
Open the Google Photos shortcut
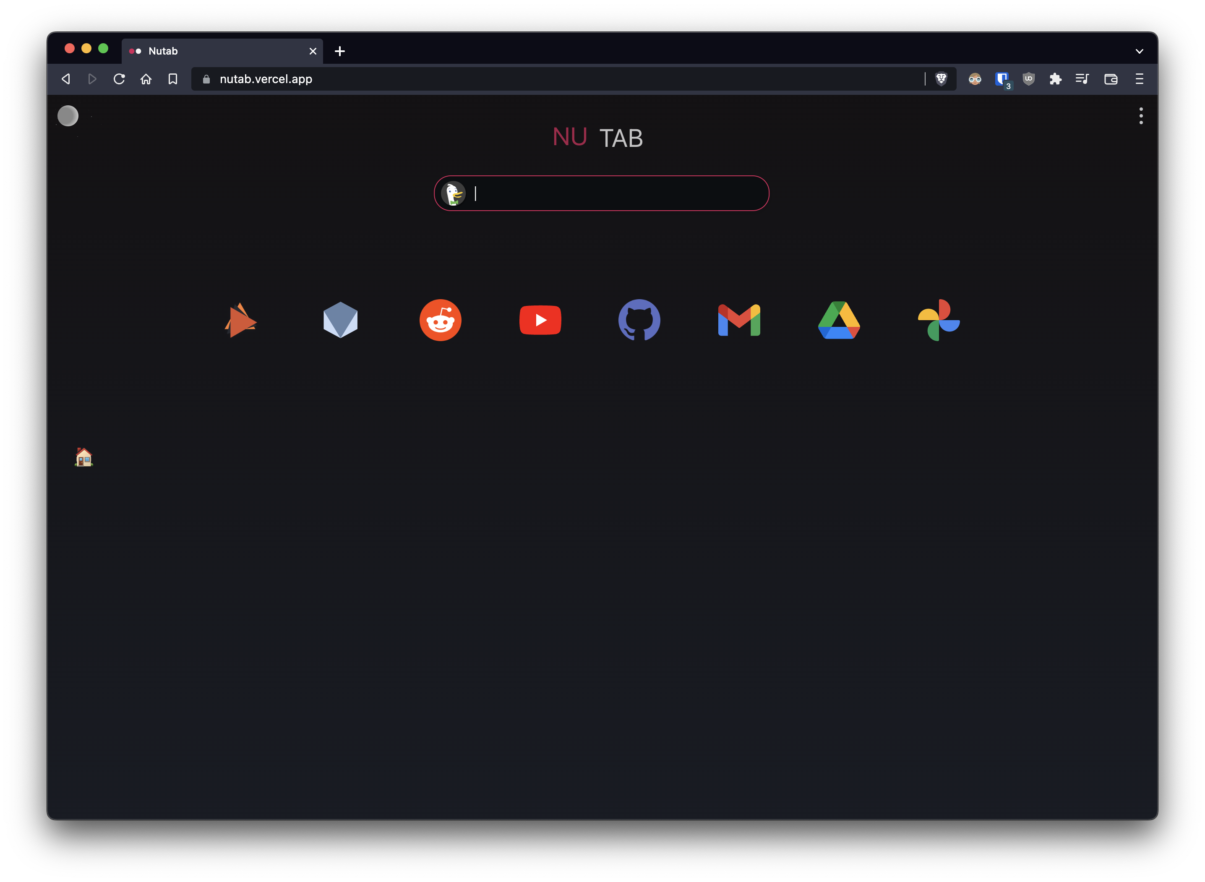pyautogui.click(x=939, y=320)
